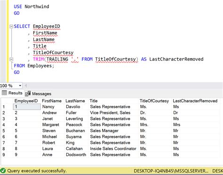Open the Results tab
The image size is (223, 175).
tap(12, 93)
